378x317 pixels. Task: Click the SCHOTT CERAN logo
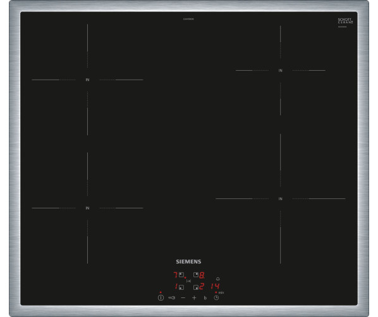coord(345,21)
